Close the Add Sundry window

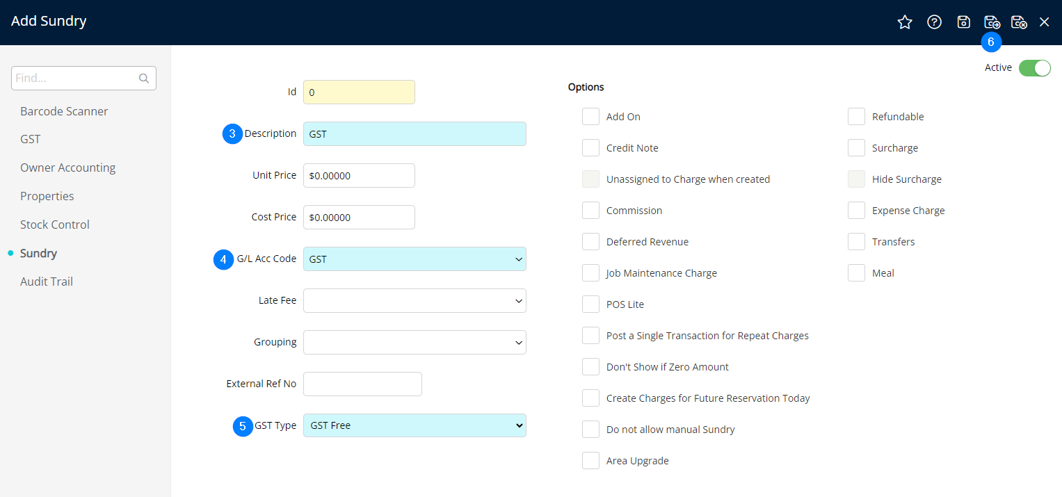tap(1044, 22)
